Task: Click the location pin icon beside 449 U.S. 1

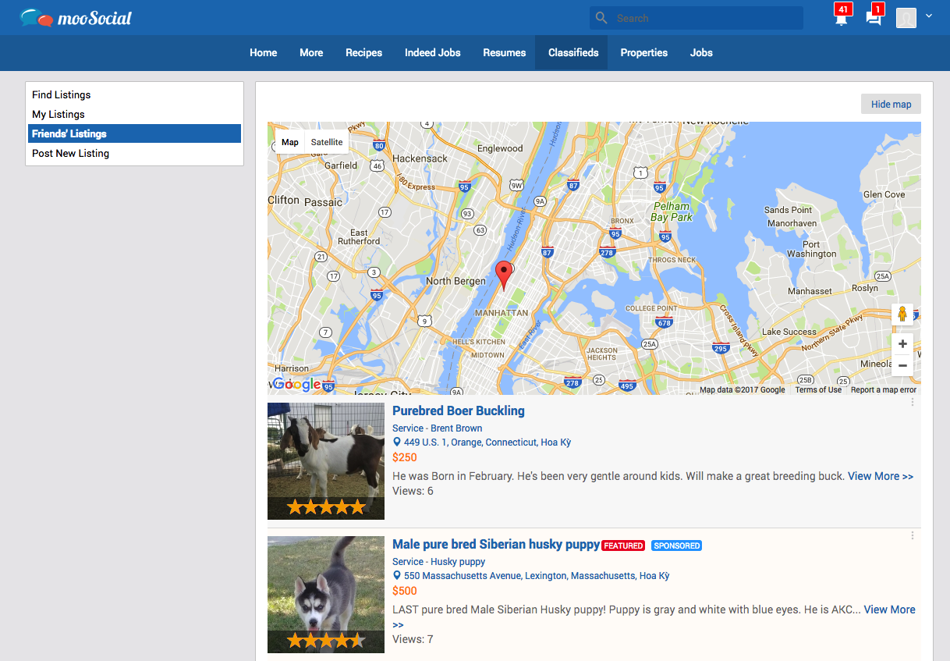Action: (397, 442)
